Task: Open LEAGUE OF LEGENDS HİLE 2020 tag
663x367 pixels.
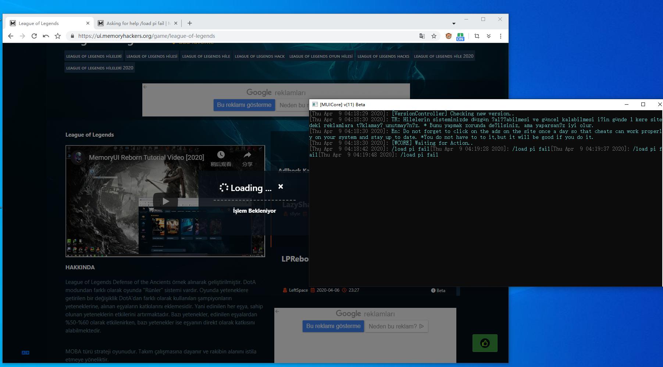Action: tap(444, 56)
